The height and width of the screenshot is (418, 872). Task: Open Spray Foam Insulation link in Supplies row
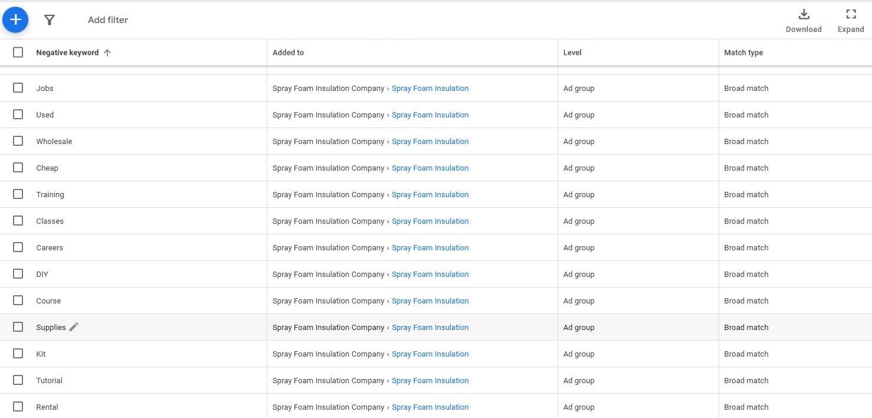(x=430, y=328)
